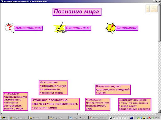Open the faded StarBoard menu button
The image size is (161, 120).
click(154, 9)
